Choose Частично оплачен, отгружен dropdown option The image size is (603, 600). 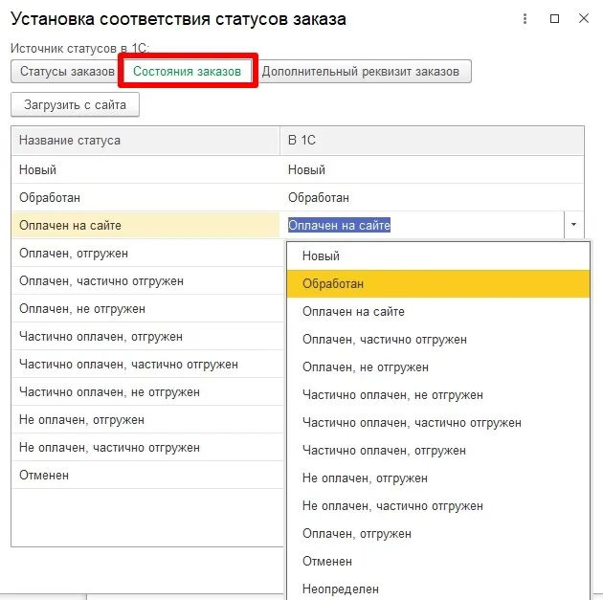[384, 451]
